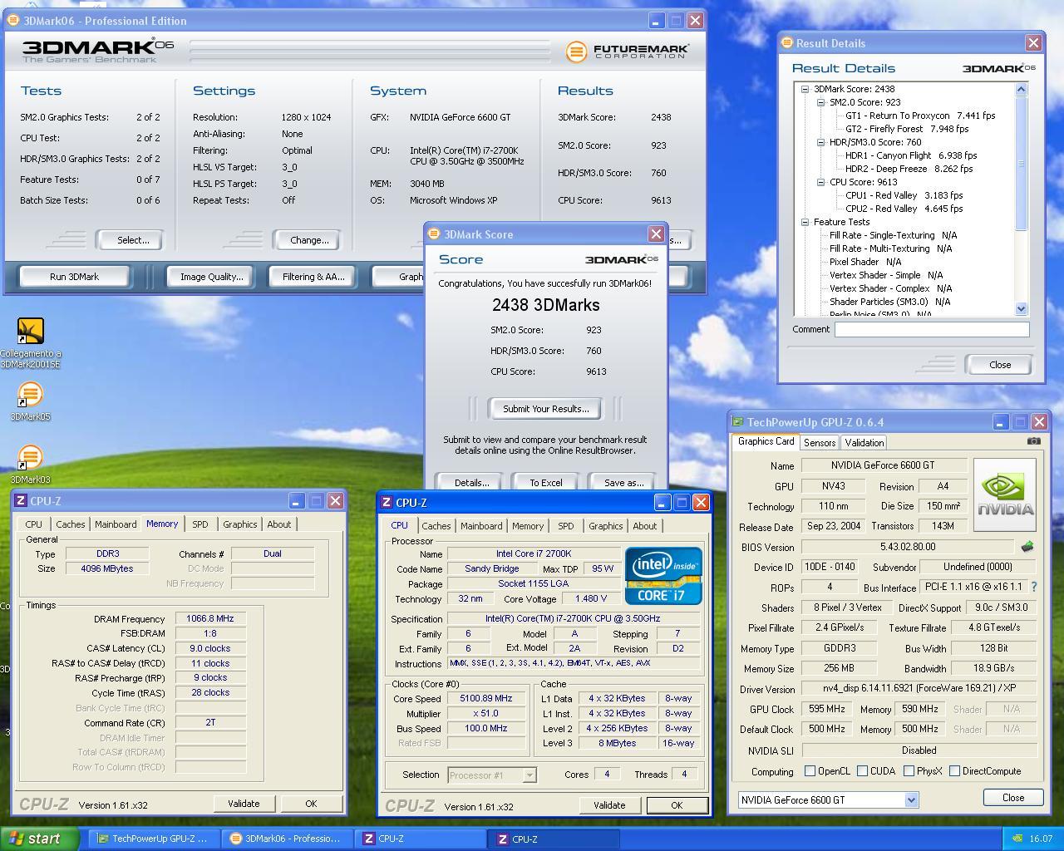Collapse the Feature Tests tree node
This screenshot has height=851, width=1064.
805,222
